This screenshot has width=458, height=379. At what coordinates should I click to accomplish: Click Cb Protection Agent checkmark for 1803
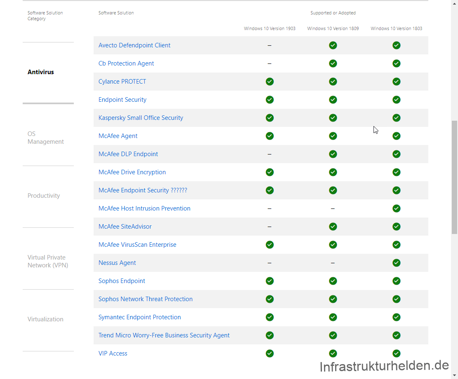[x=396, y=63]
